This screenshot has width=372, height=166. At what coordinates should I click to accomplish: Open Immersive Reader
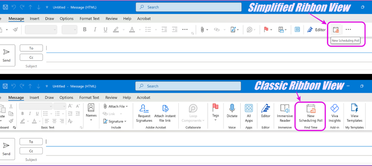tap(285, 113)
